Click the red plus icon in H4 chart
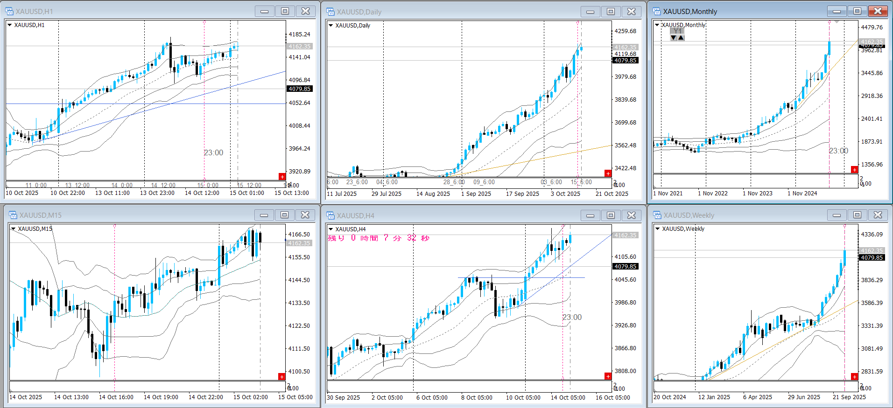The image size is (893, 408). click(608, 376)
